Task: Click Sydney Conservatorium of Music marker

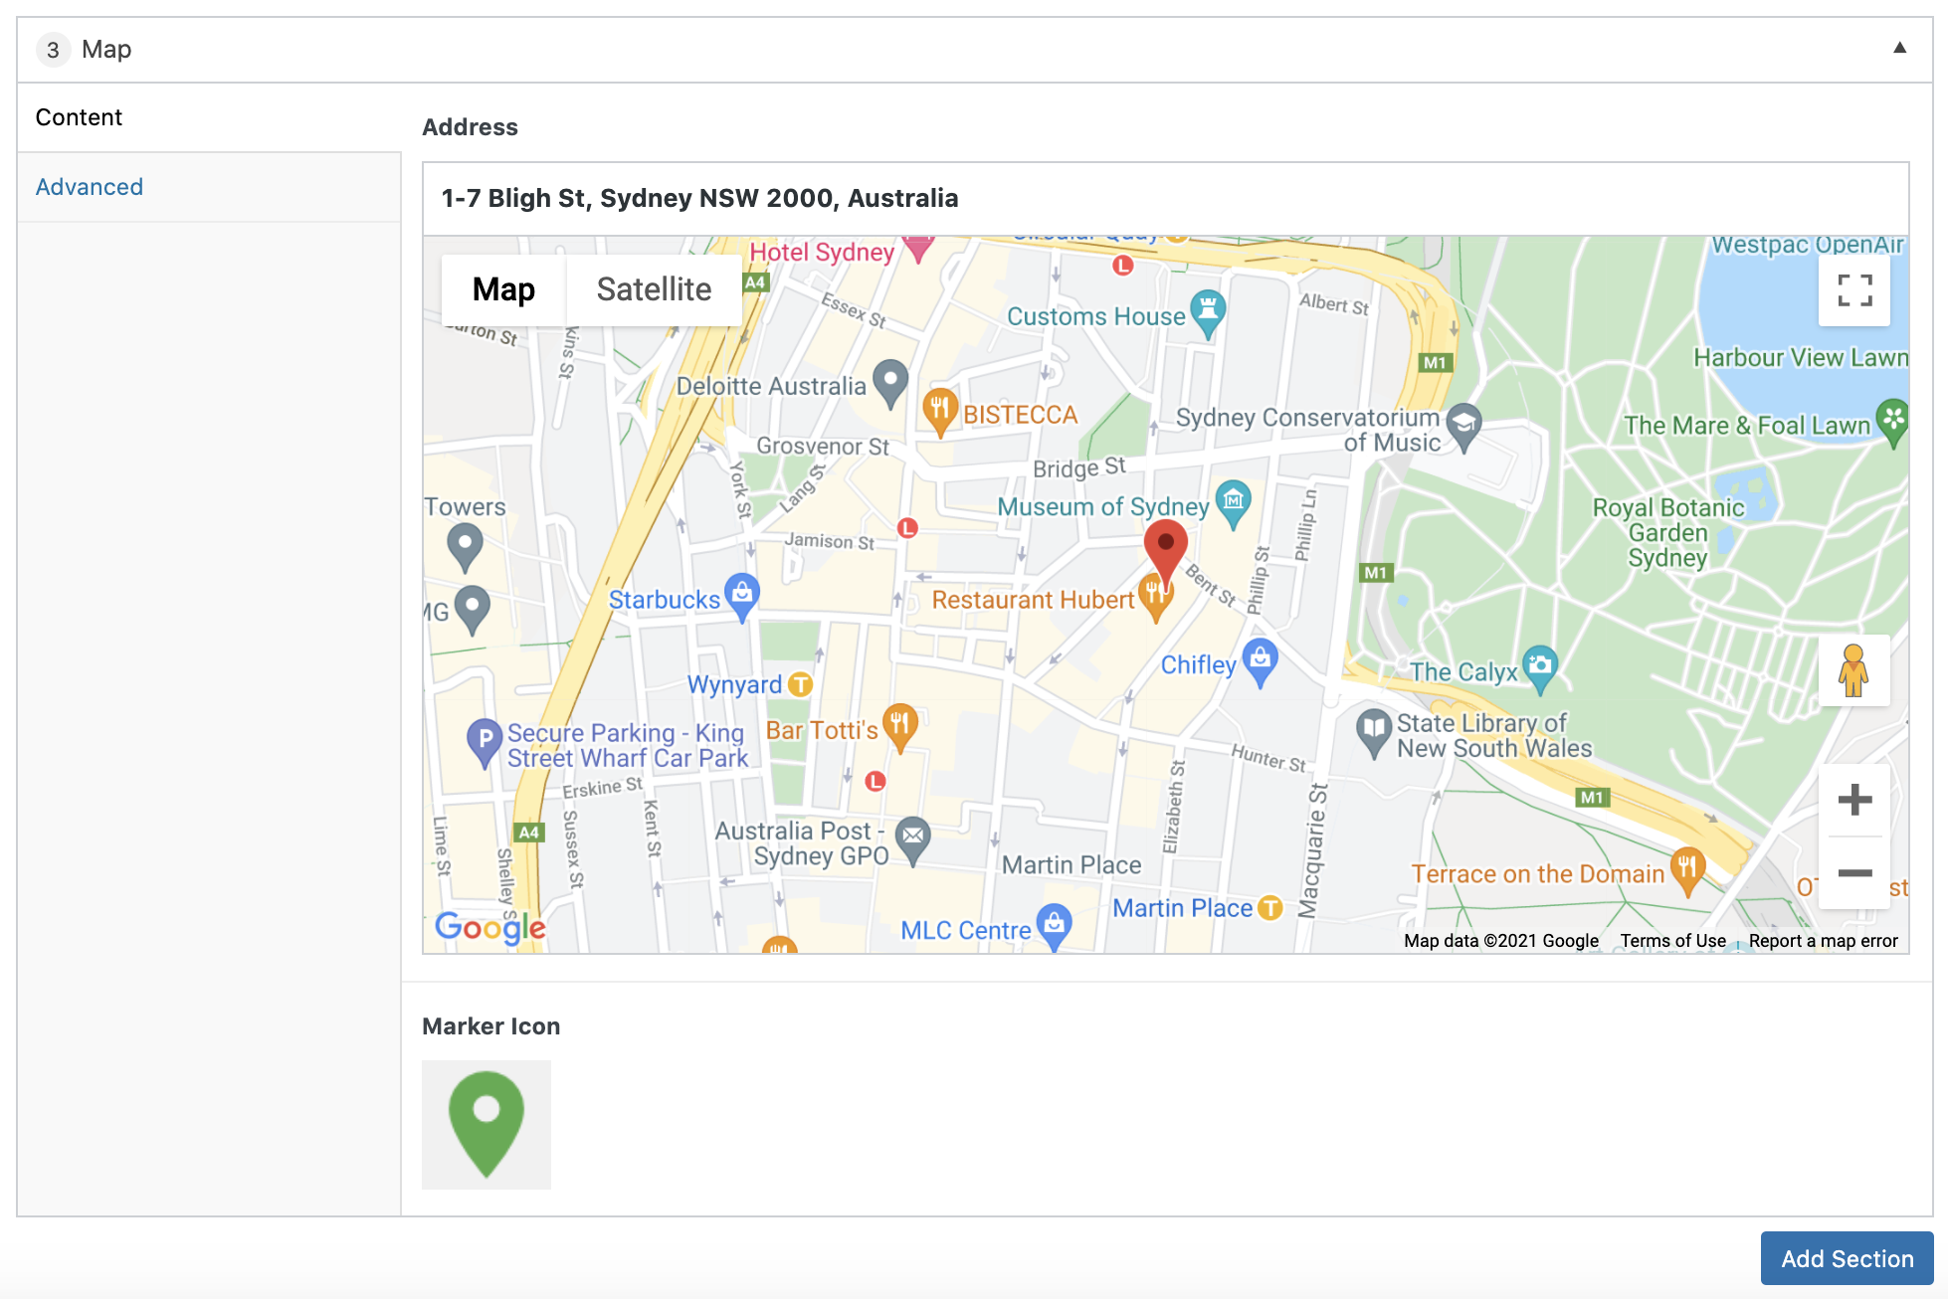Action: 1463,426
